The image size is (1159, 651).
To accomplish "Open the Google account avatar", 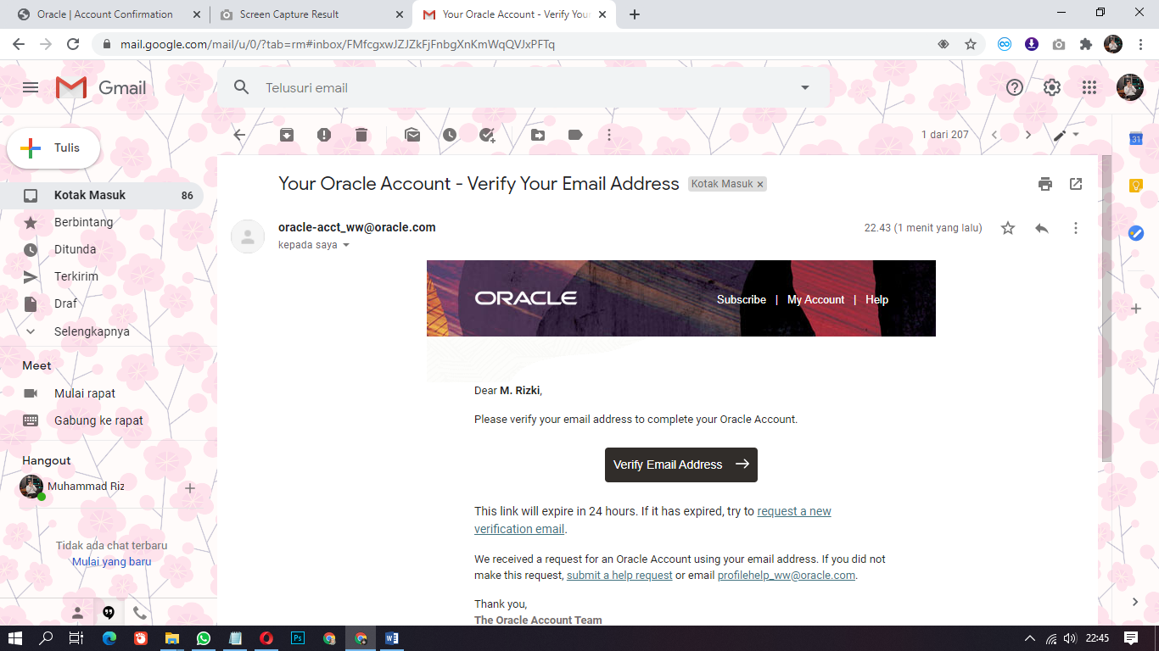I will click(x=1130, y=87).
